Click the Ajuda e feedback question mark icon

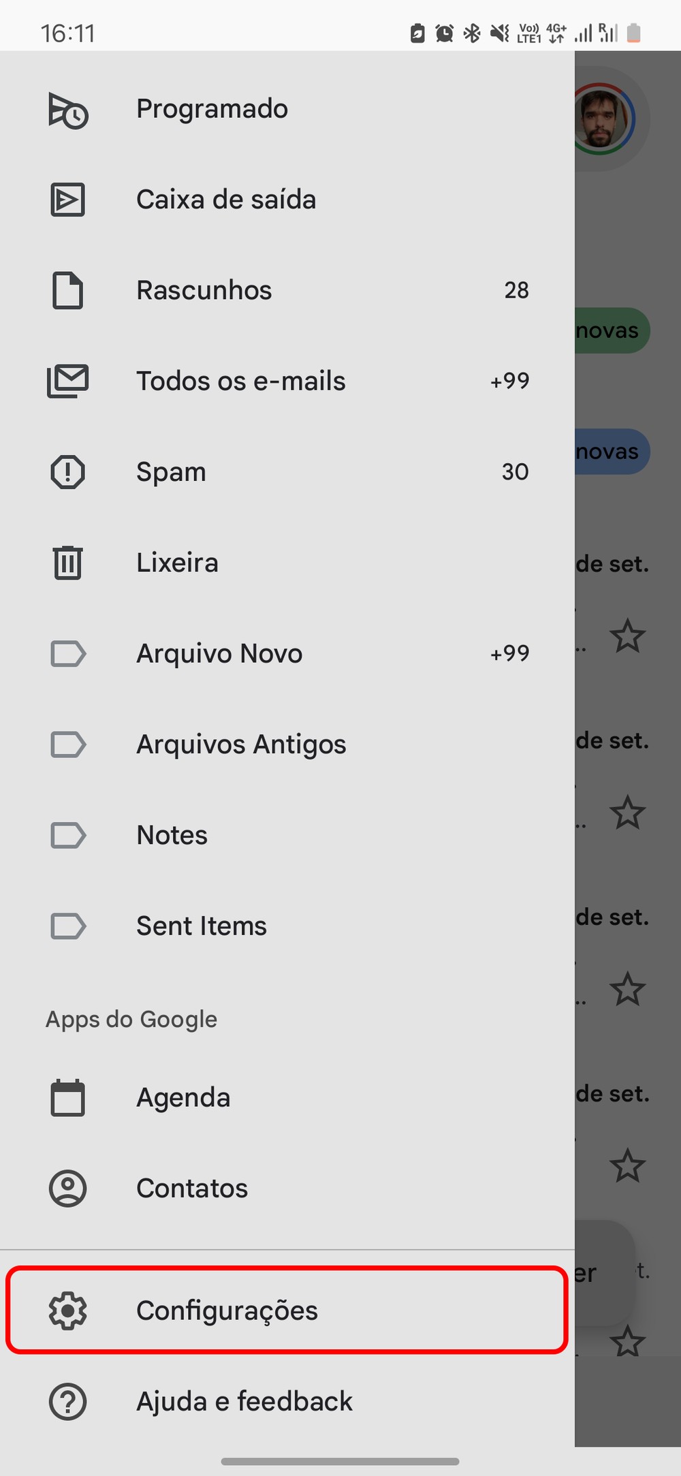(67, 1401)
